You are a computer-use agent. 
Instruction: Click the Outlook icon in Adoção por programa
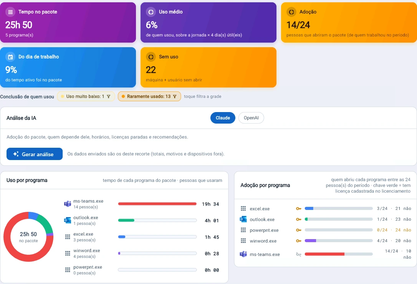tap(243, 219)
